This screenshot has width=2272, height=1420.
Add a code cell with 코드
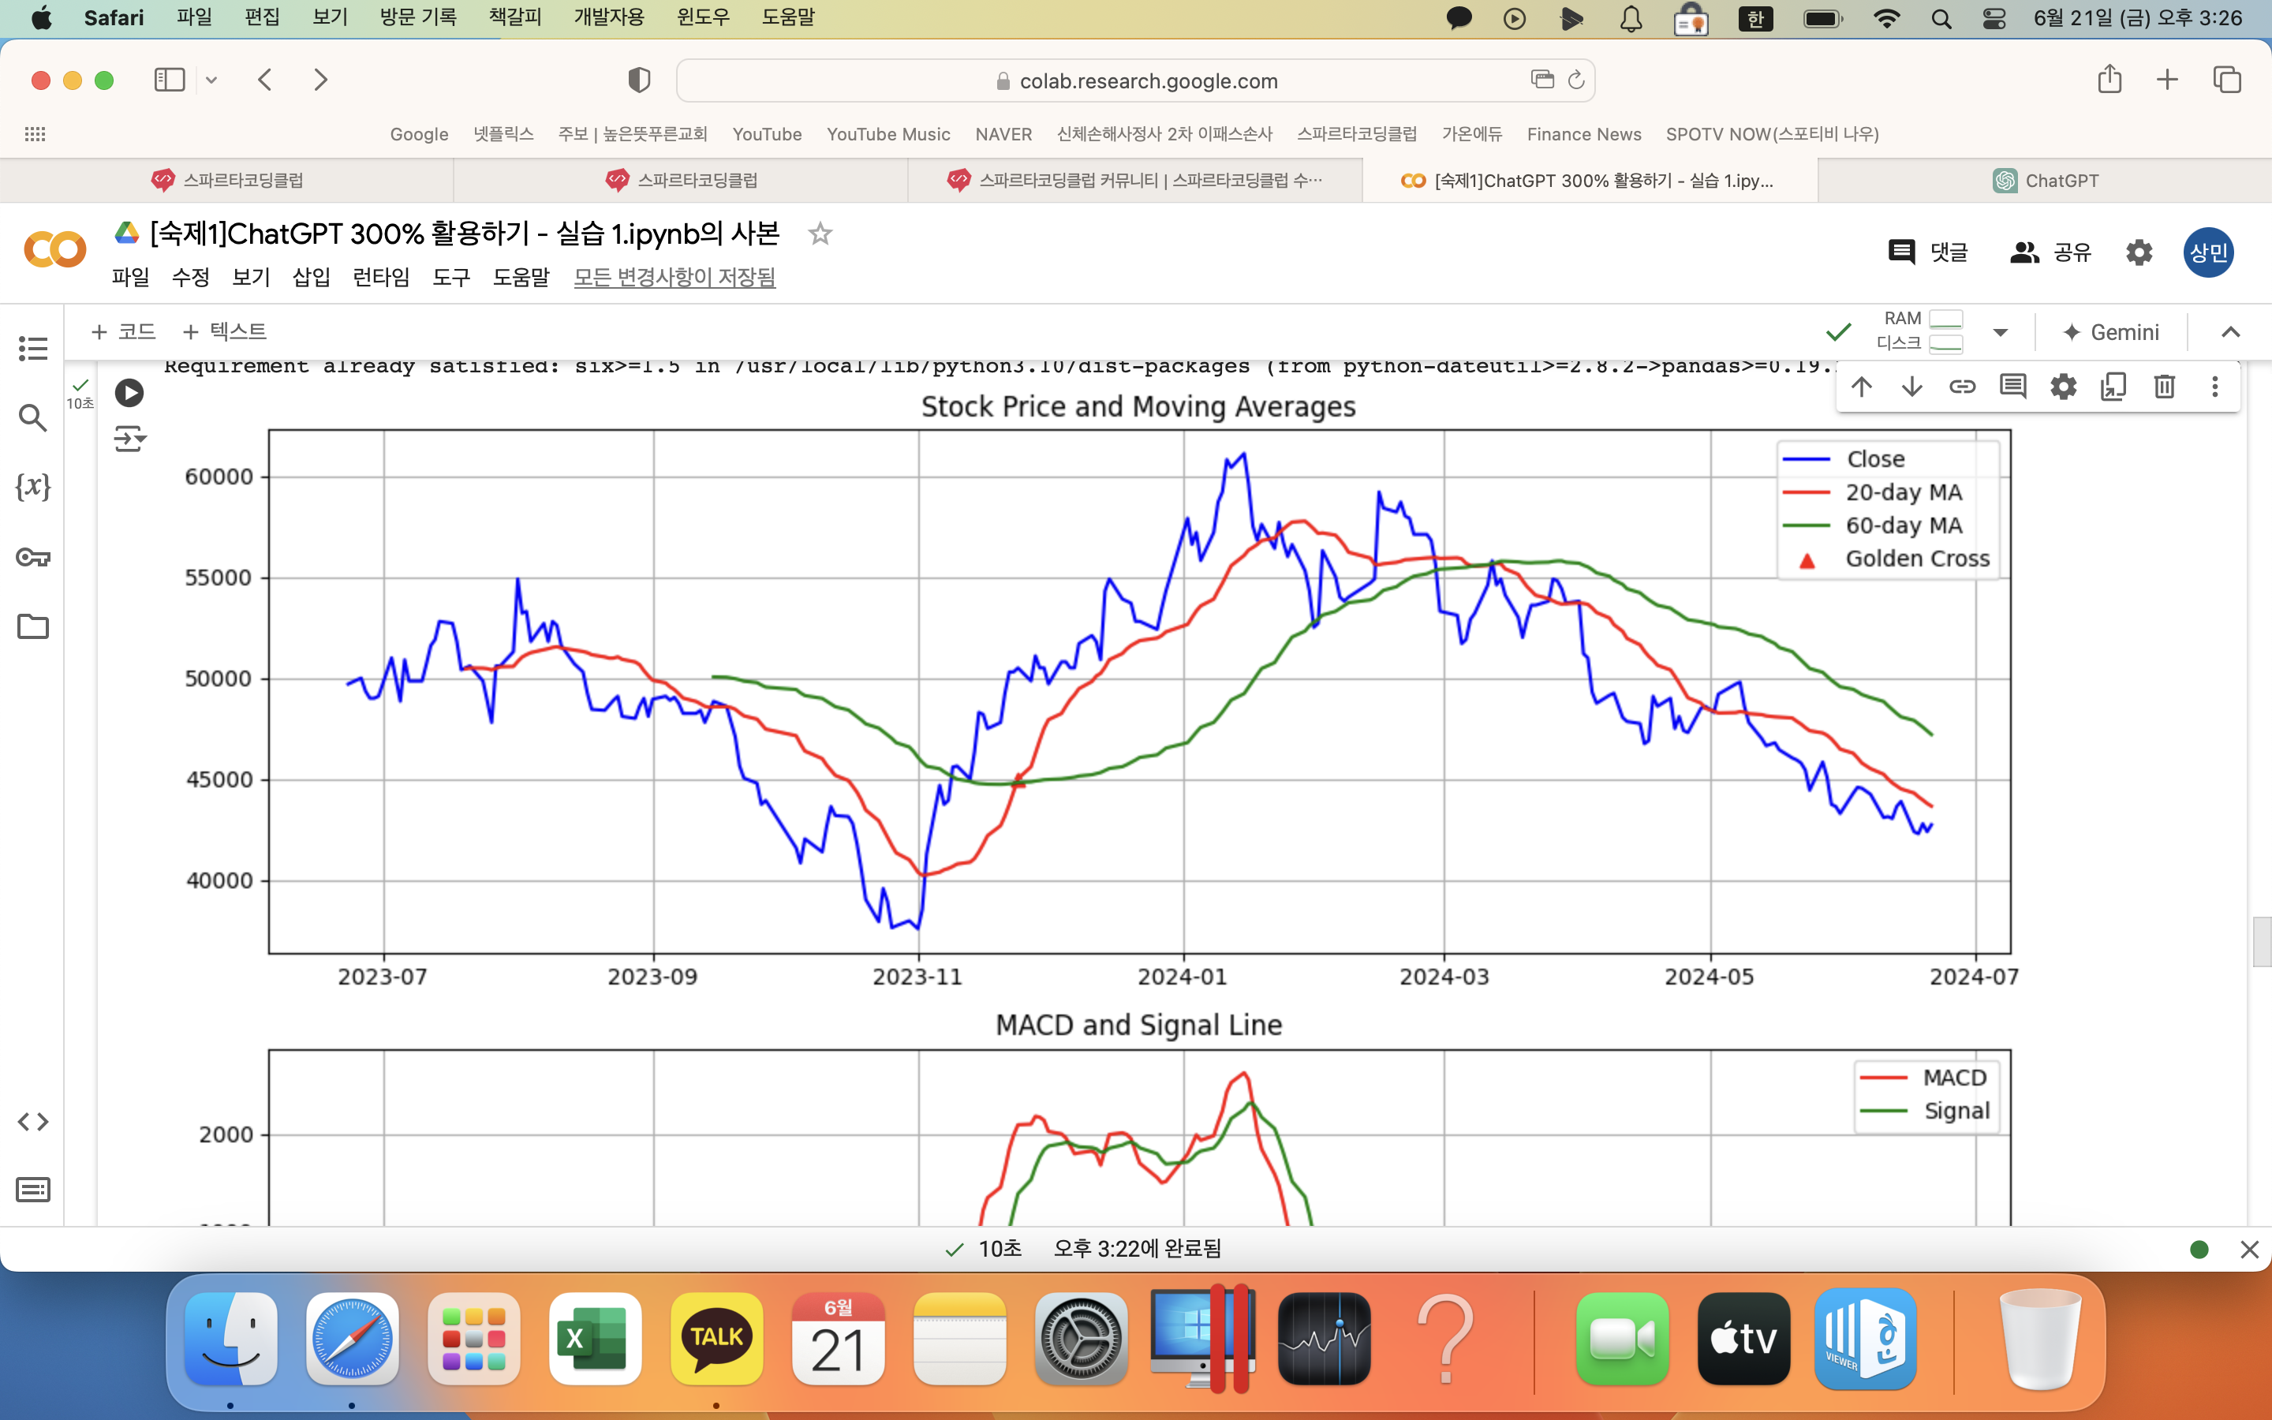123,331
